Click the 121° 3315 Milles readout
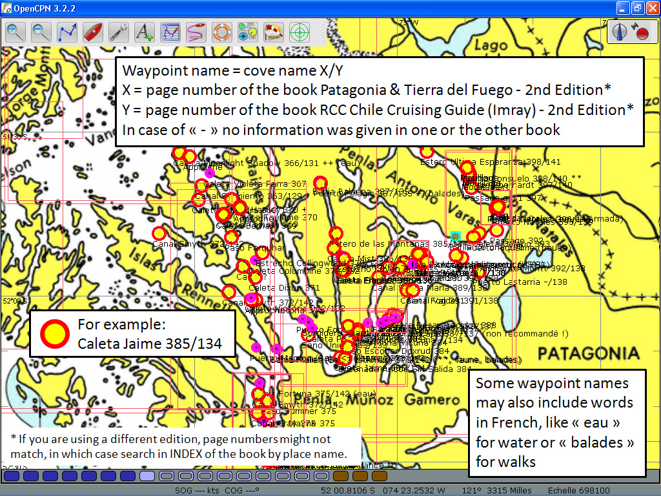The height and width of the screenshot is (496, 661). tap(496, 491)
